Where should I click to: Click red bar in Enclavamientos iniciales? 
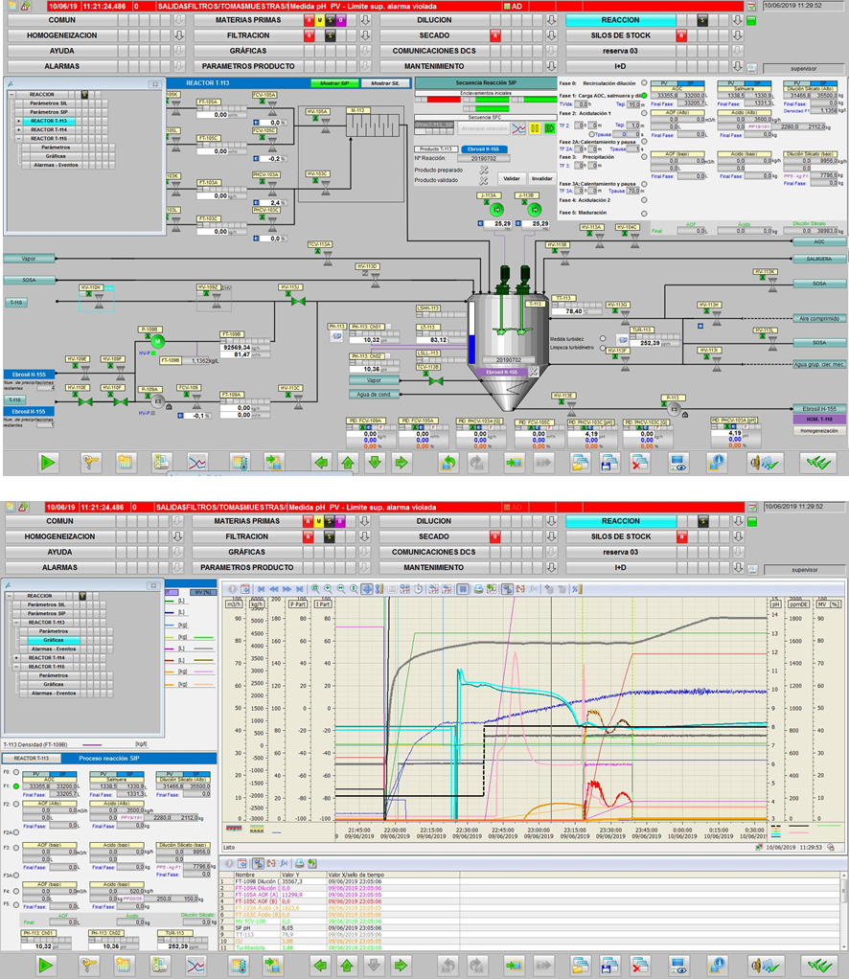[444, 100]
